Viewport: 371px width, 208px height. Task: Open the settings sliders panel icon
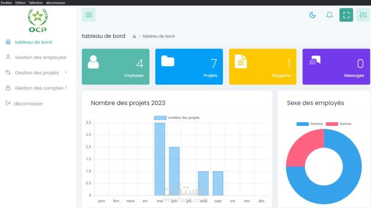coord(363,15)
